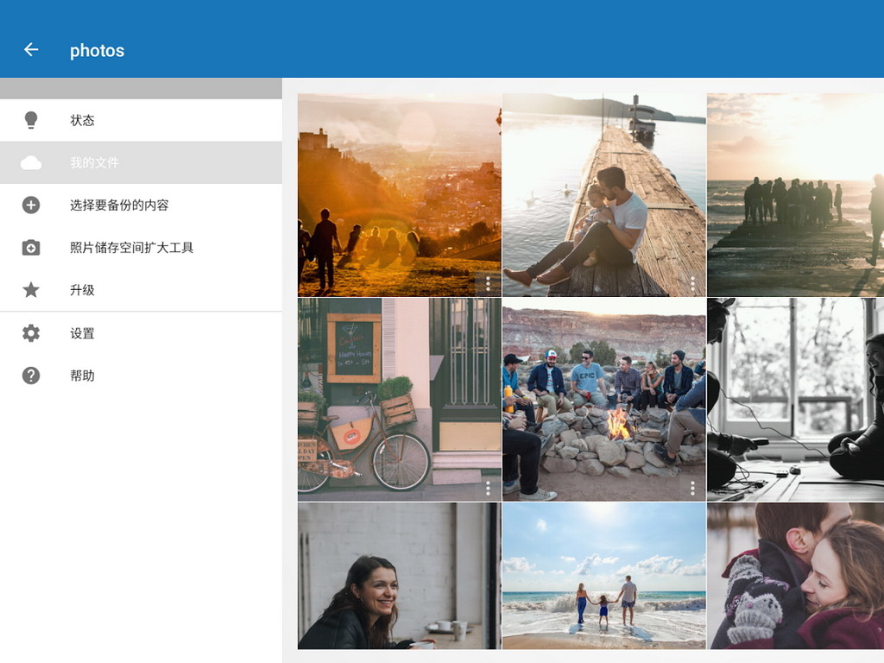The width and height of the screenshot is (884, 663).
Task: Open the campfire friends photo
Action: click(x=604, y=400)
